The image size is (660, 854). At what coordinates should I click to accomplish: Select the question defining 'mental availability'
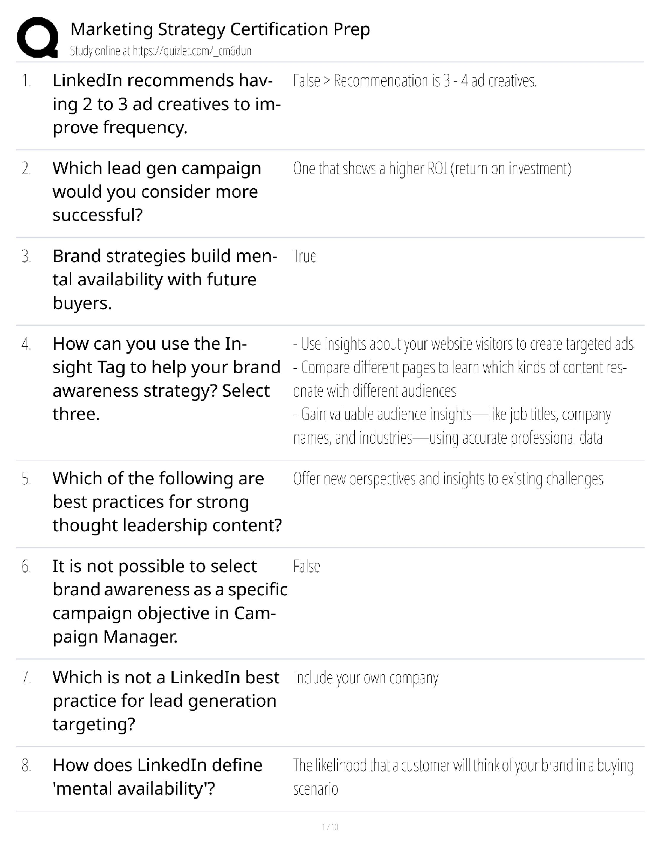(x=157, y=776)
